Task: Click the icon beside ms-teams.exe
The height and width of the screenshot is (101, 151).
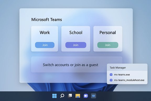Action: 111,74
